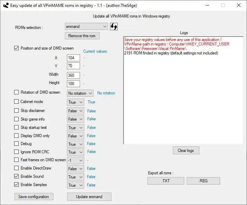Image resolution: width=247 pixels, height=205 pixels.
Task: Uncheck Position and size of DMD screen
Action: (16, 48)
